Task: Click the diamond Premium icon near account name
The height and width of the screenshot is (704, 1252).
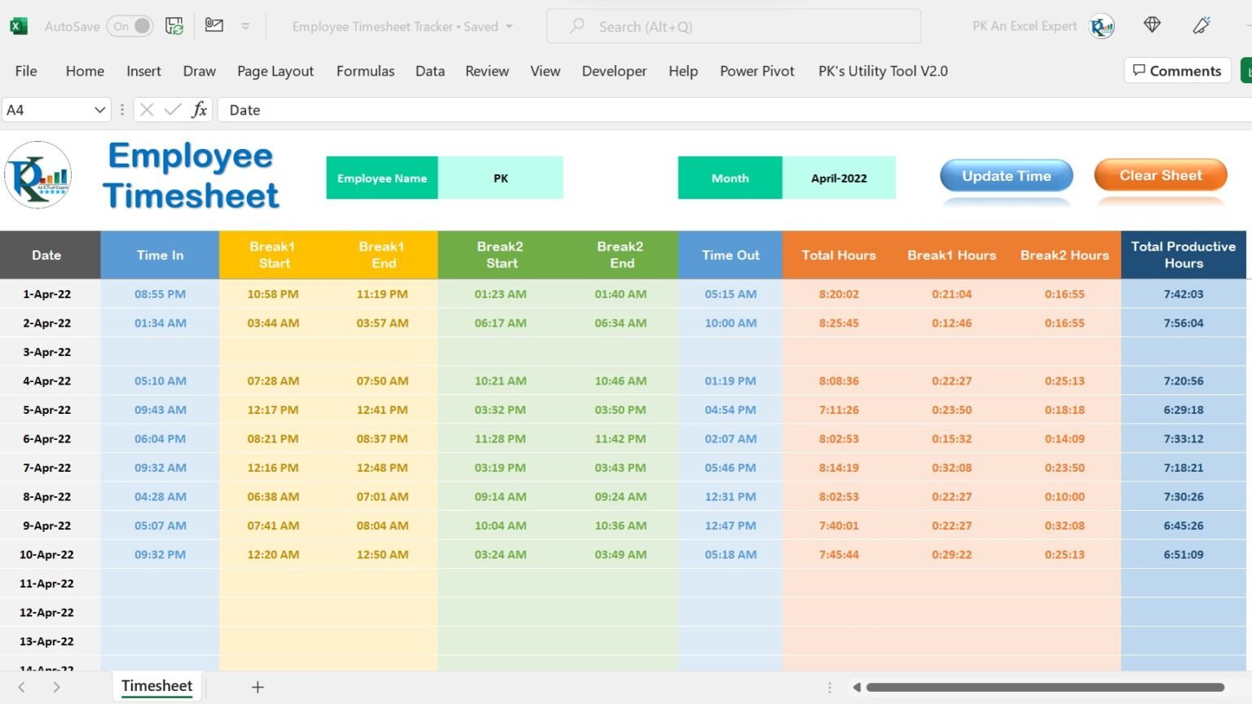Action: pos(1152,25)
